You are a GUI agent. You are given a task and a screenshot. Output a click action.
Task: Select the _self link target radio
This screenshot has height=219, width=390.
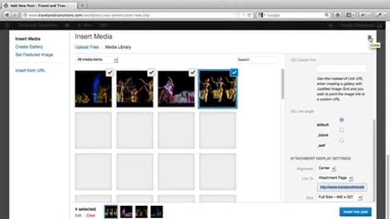341,141
